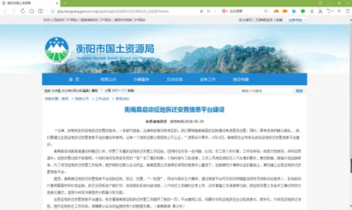
Task: Click the vertical page scrollbar
Action: [x=350, y=166]
